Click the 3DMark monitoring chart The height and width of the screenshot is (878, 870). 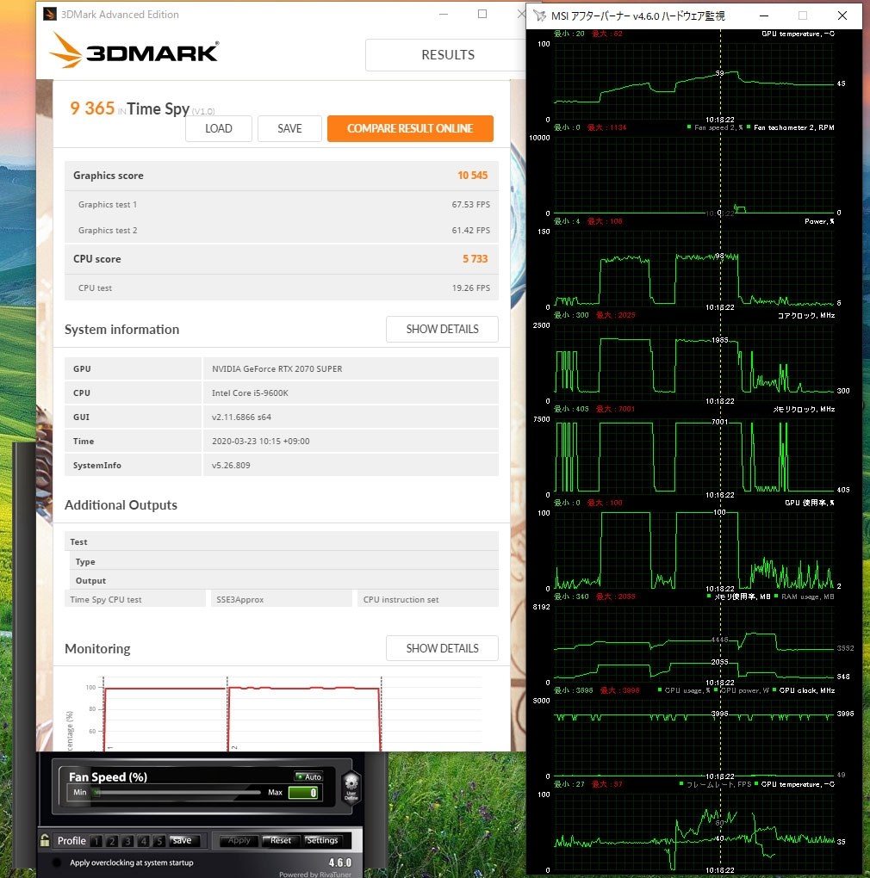click(x=275, y=712)
